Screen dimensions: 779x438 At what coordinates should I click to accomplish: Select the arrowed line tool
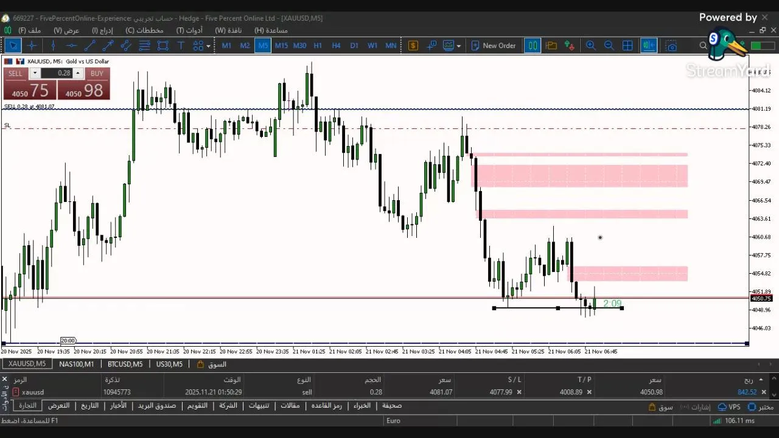click(x=108, y=46)
